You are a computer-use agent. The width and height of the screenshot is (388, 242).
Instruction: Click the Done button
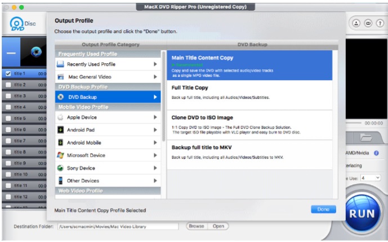[323, 209]
